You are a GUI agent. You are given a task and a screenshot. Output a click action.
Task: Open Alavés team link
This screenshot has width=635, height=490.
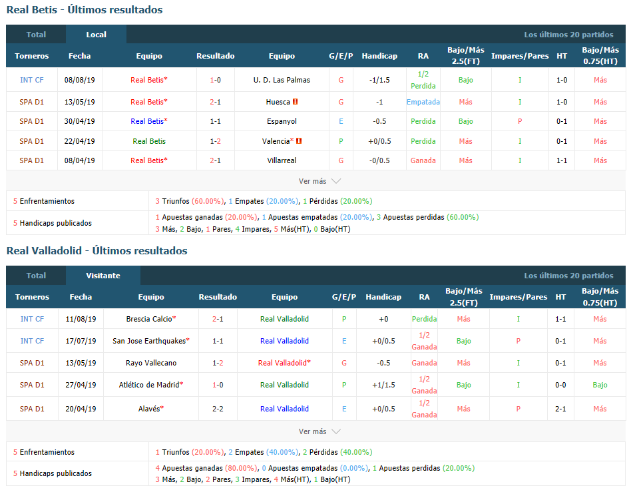pyautogui.click(x=150, y=409)
